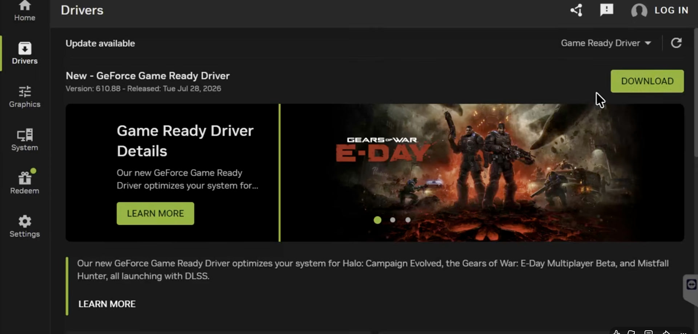Click the "Version: 610.88" release line
The width and height of the screenshot is (698, 334).
pos(143,89)
